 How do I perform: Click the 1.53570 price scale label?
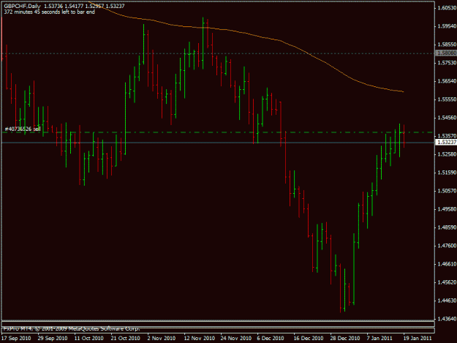(x=447, y=136)
